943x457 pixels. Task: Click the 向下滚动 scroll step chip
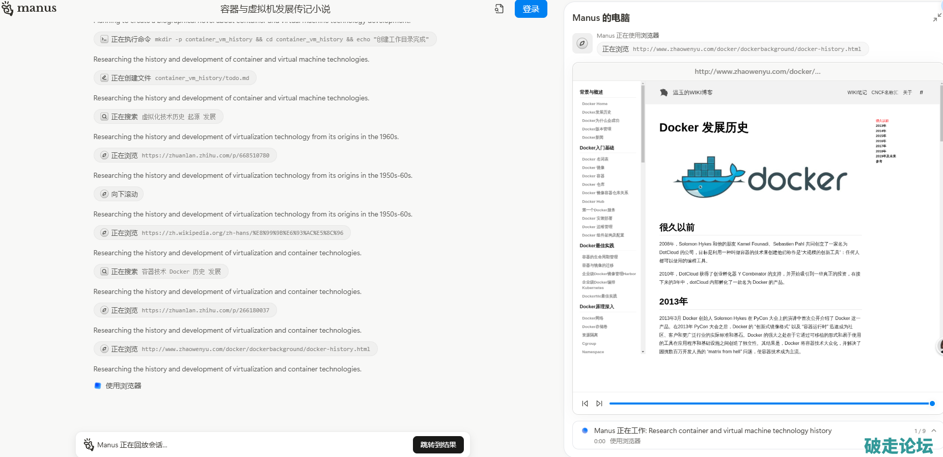click(119, 194)
